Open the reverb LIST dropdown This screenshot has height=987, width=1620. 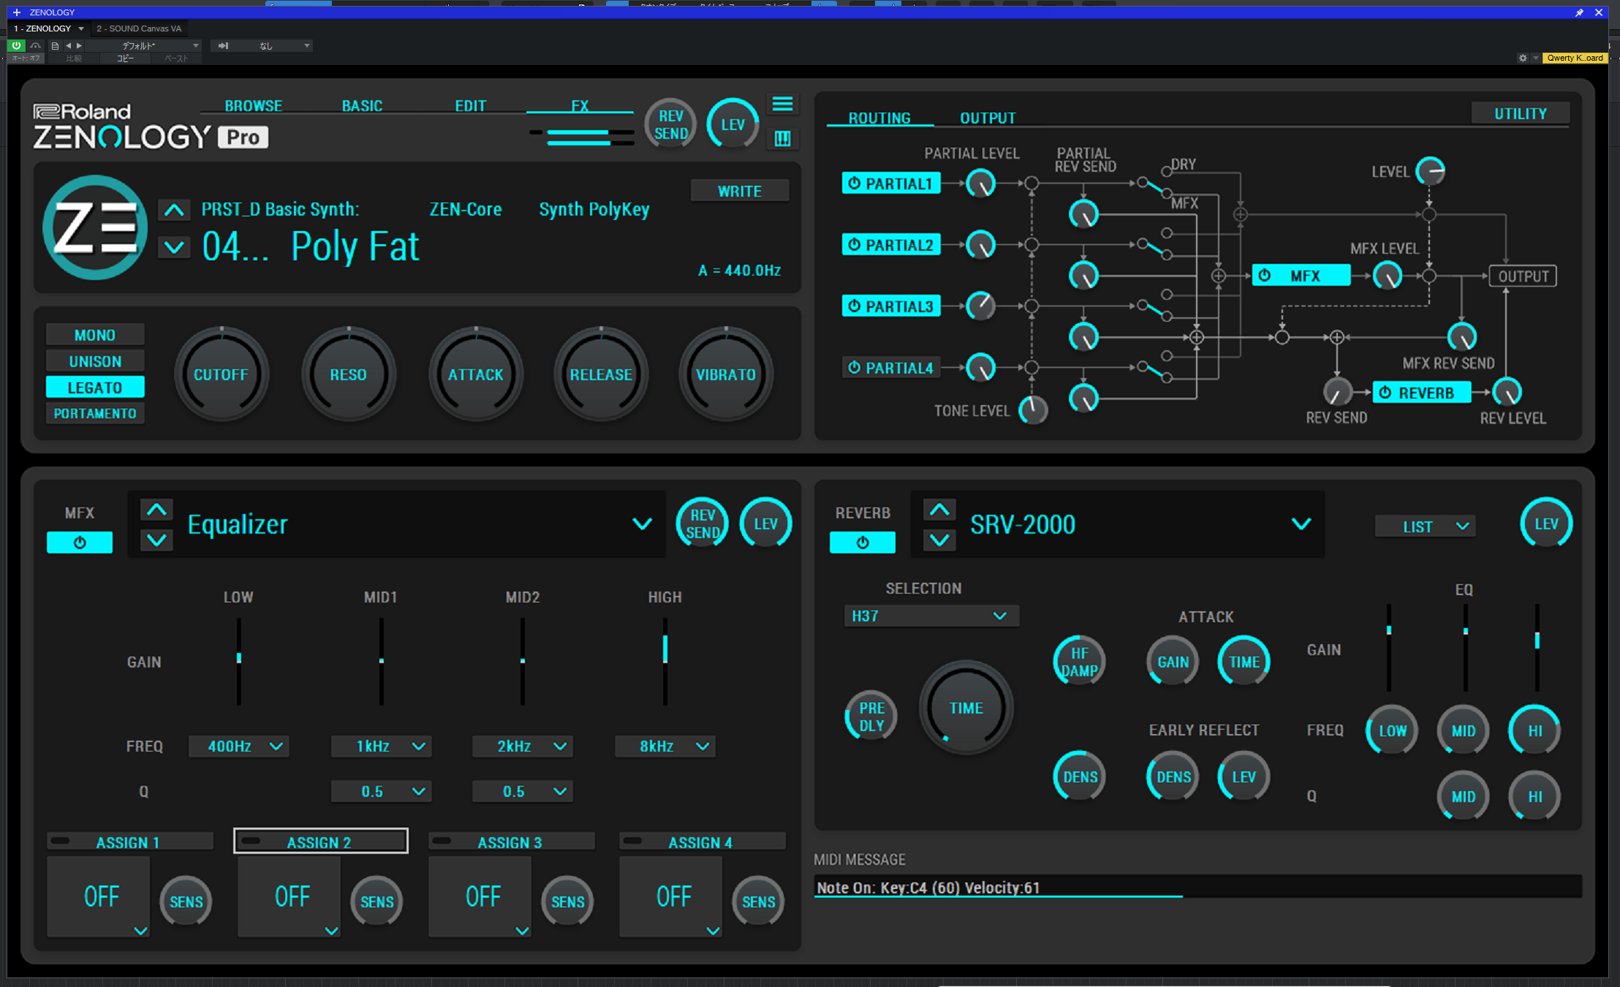click(x=1425, y=526)
